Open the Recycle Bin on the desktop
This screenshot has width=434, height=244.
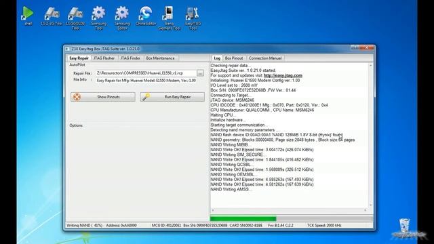pyautogui.click(x=405, y=226)
